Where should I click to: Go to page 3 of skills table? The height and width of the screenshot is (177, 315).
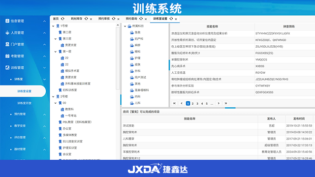coord(197,104)
